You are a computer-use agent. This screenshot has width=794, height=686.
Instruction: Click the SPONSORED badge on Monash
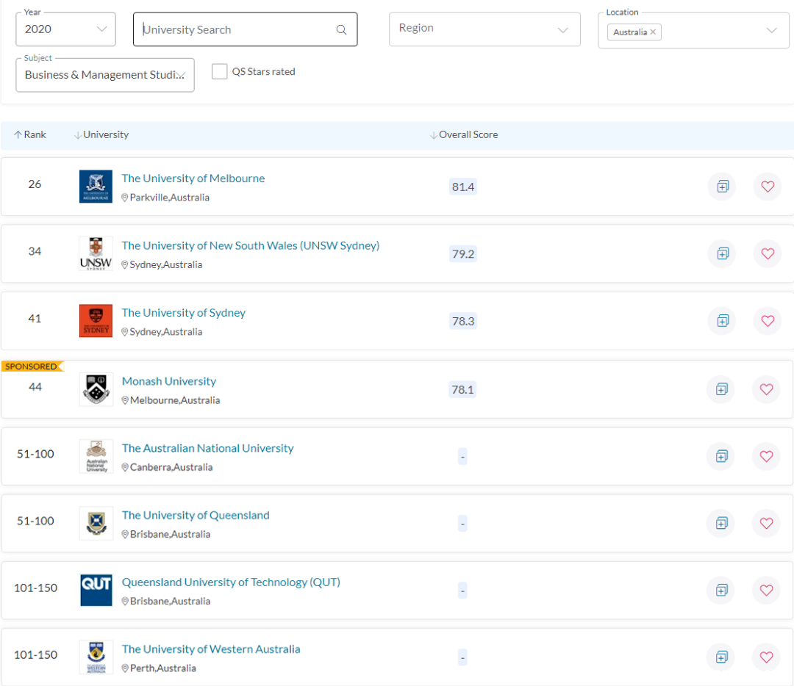pos(32,367)
